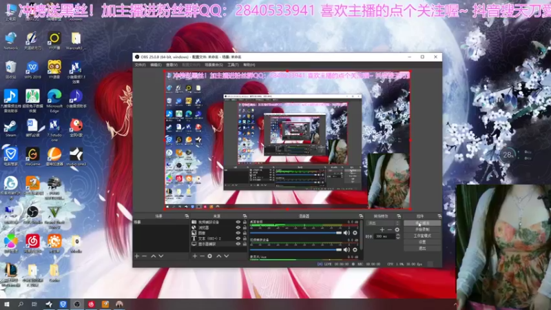Open the Windows Start button

(7, 304)
